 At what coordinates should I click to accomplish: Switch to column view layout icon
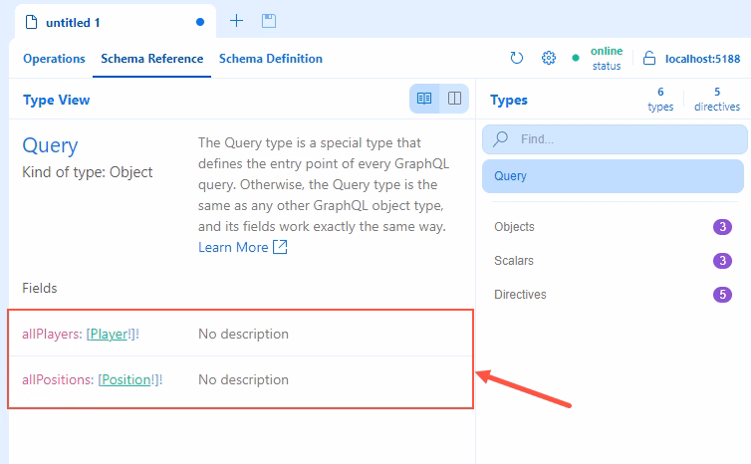(x=454, y=99)
